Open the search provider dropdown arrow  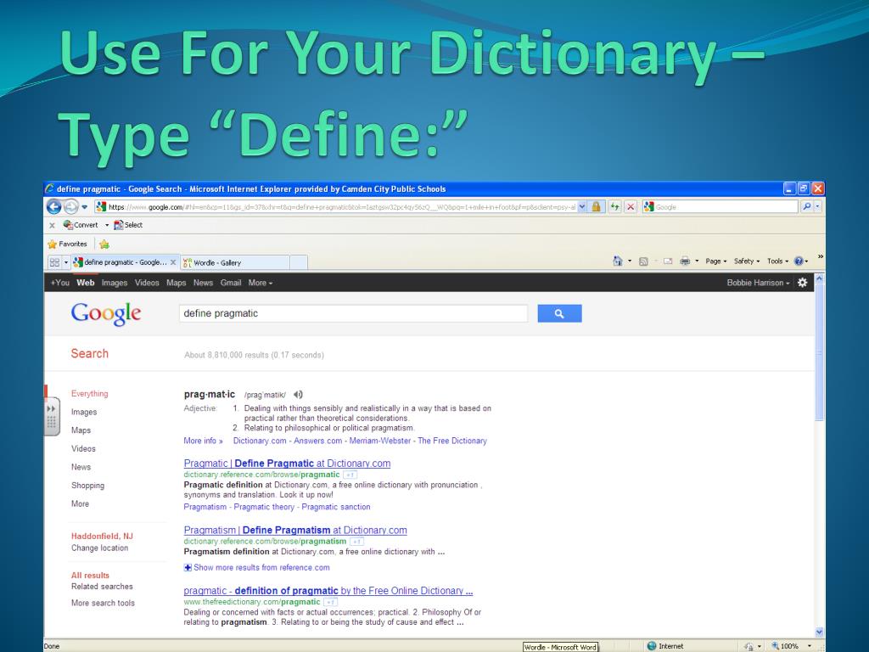(x=817, y=206)
